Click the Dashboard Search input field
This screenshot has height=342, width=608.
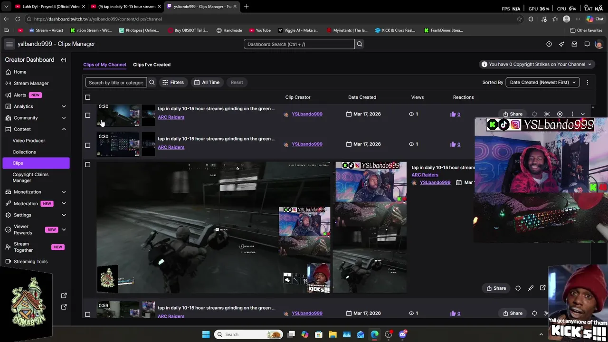tap(299, 44)
